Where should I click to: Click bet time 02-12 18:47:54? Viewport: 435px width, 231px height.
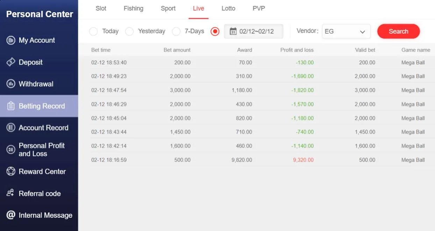point(109,90)
